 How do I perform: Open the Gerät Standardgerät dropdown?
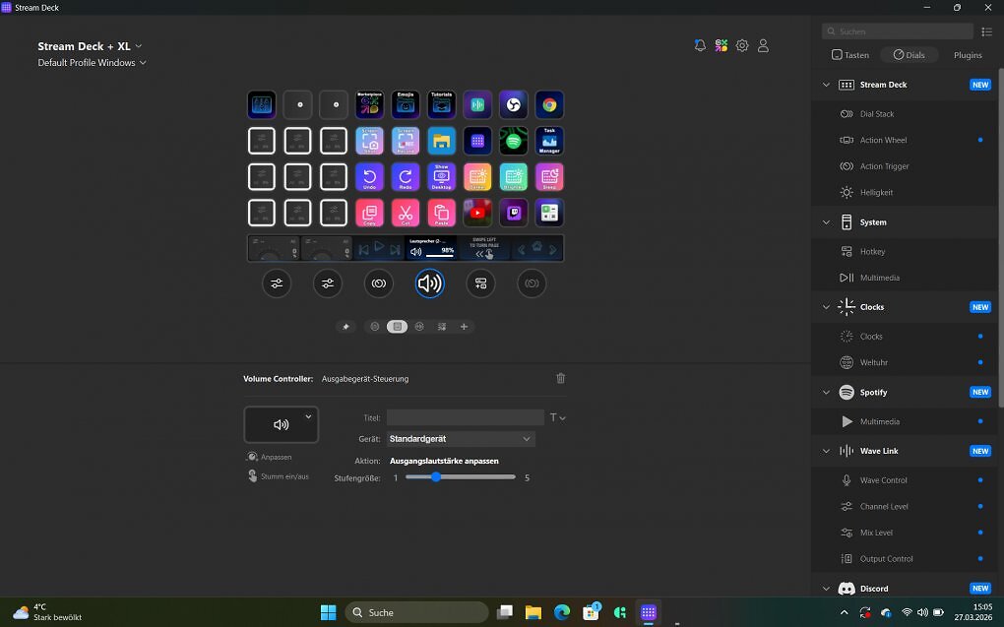(x=461, y=439)
